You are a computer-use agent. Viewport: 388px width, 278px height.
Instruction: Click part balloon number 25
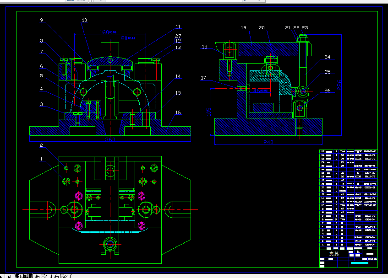pos(328,72)
